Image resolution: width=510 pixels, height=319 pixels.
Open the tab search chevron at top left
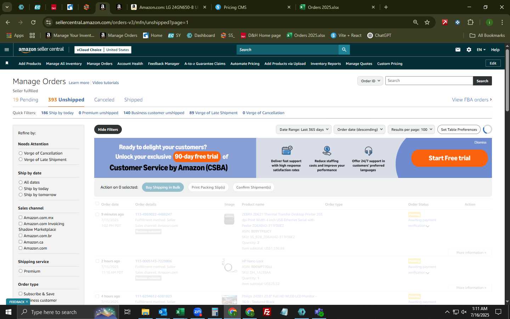pyautogui.click(x=7, y=7)
